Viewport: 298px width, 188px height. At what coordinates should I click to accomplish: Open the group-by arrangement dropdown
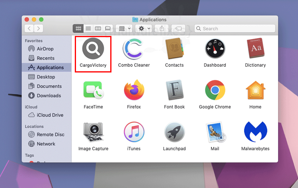tap(124, 29)
